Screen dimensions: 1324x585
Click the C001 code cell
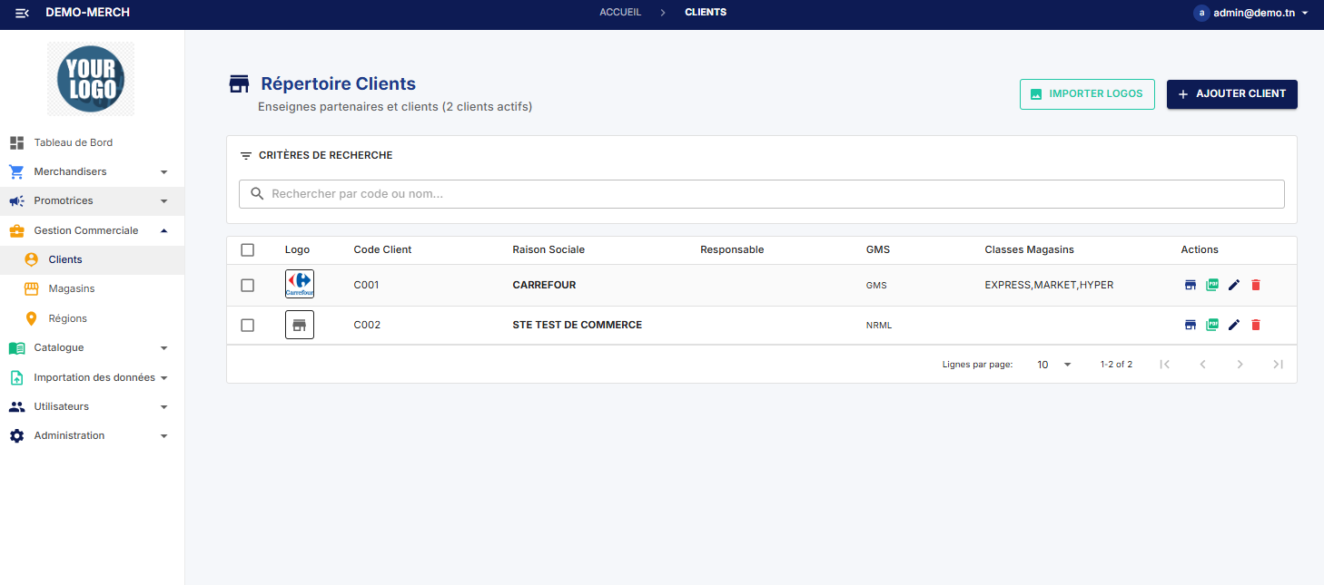366,285
